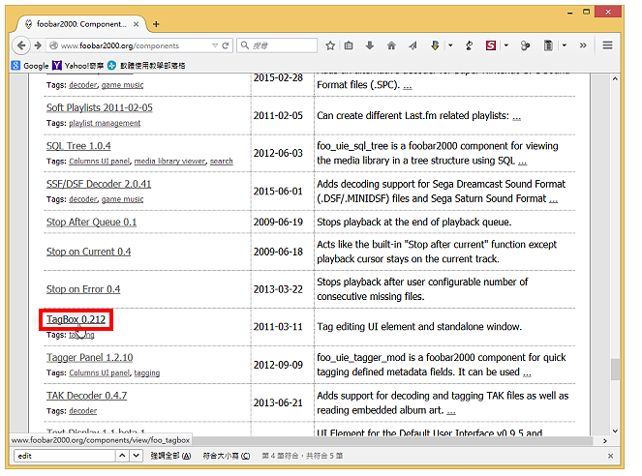Click the tagging tag under Tagger Panel
This screenshot has width=642, height=476.
click(x=147, y=372)
